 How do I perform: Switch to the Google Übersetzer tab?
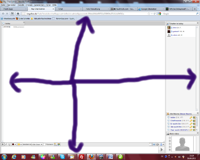151,9
